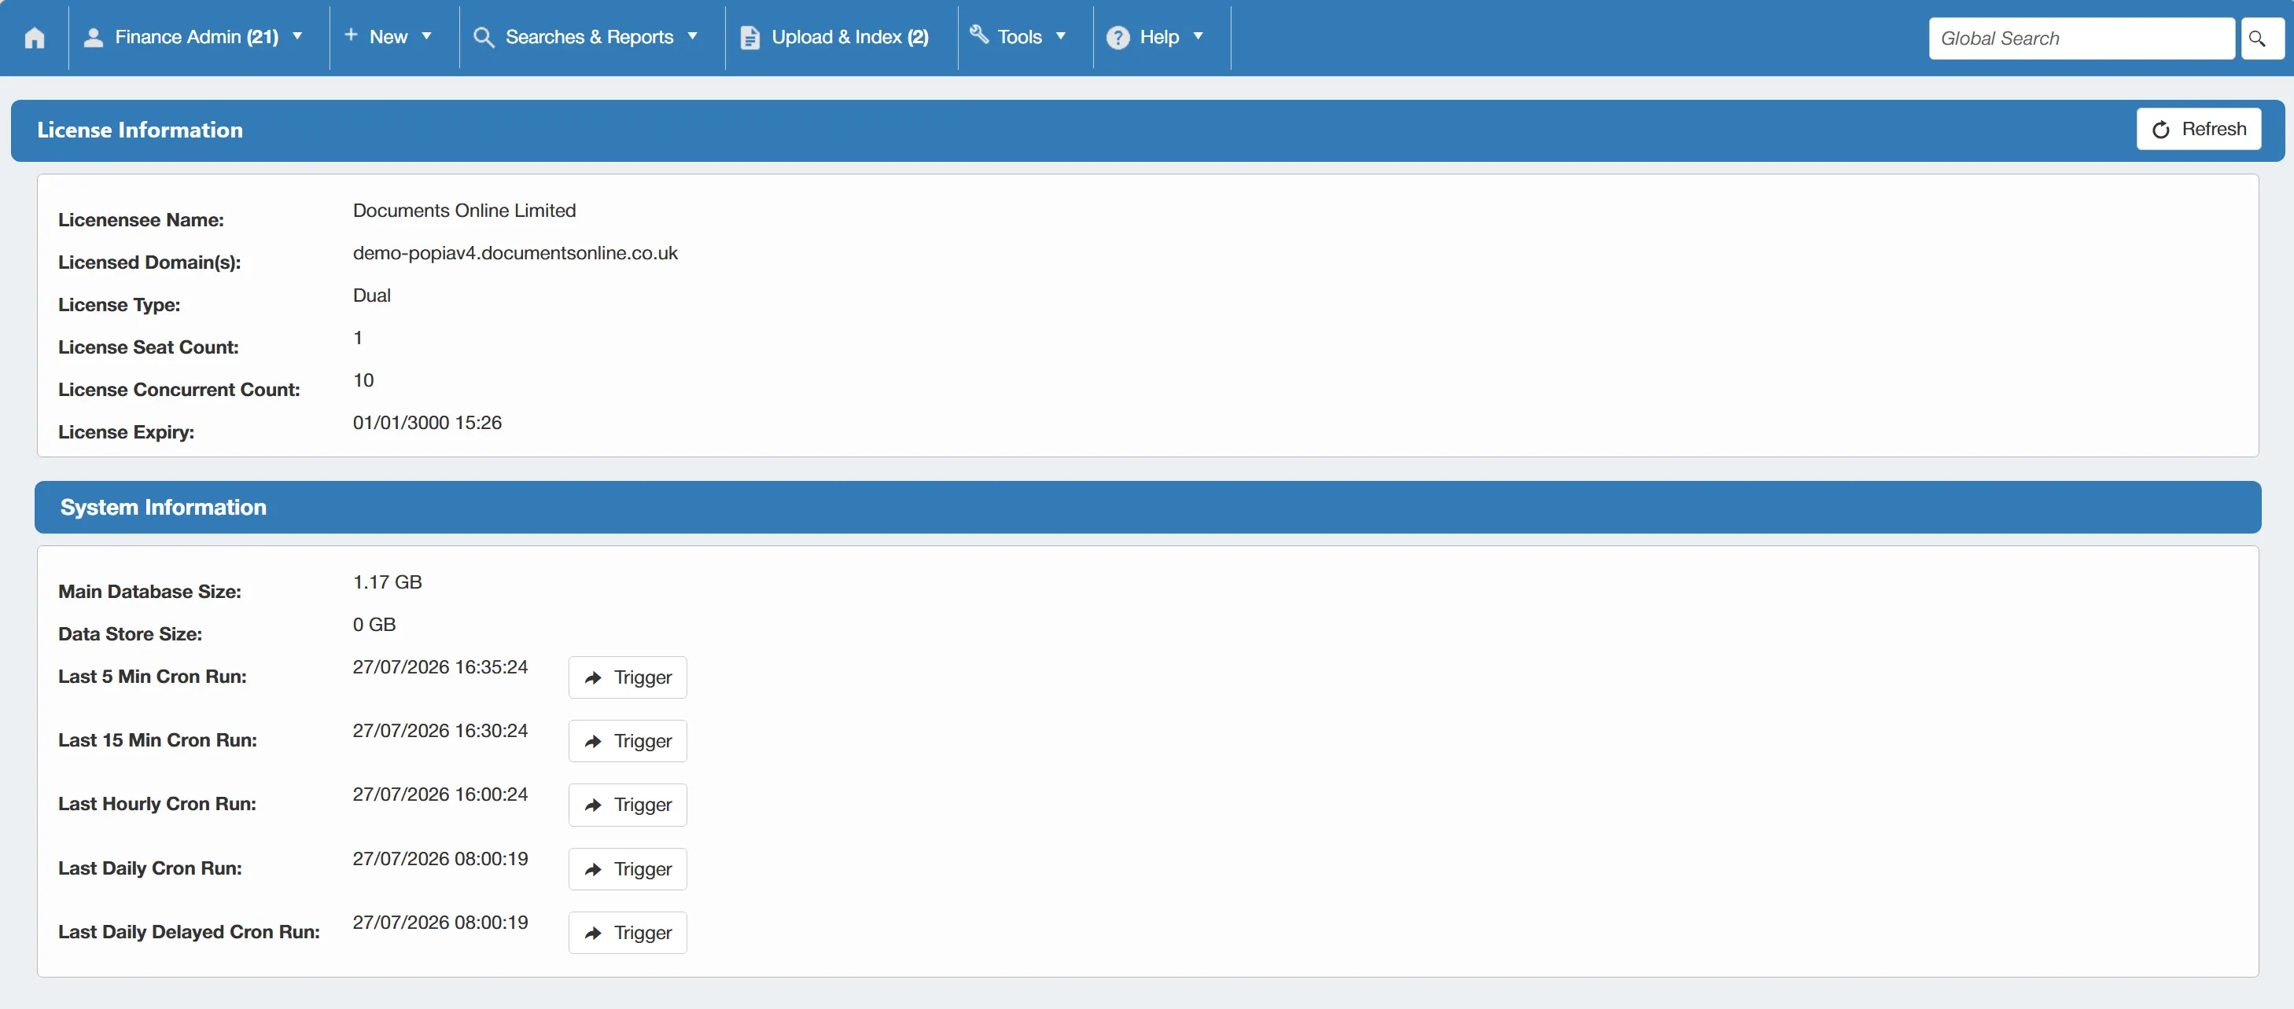The width and height of the screenshot is (2294, 1009).
Task: Select the Main Database Size 1.17 GB
Action: [x=388, y=582]
